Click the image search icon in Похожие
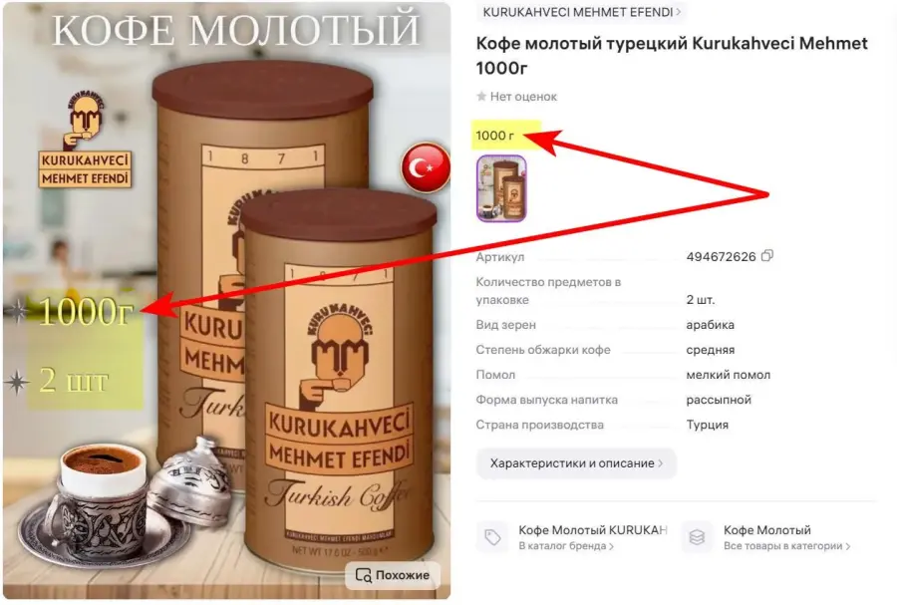The width and height of the screenshot is (897, 605). (x=363, y=575)
